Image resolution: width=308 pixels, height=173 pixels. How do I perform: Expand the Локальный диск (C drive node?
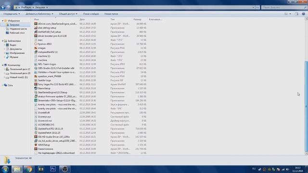pos(4,69)
